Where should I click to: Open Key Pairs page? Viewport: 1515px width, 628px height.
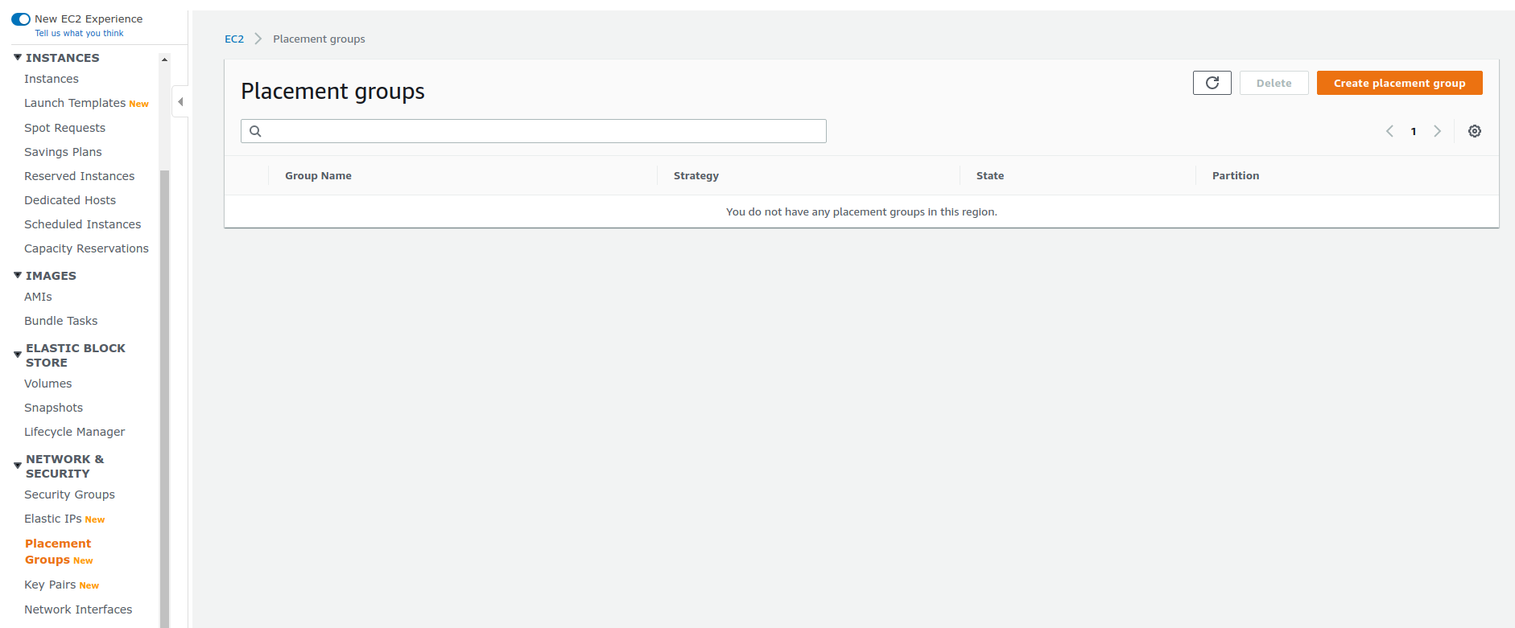50,585
